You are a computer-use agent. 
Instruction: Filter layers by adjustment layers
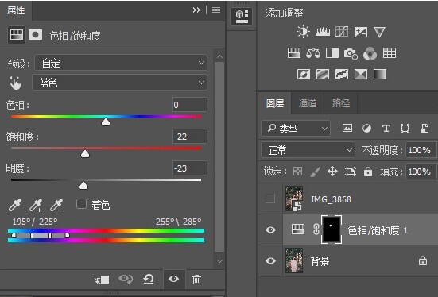click(366, 128)
